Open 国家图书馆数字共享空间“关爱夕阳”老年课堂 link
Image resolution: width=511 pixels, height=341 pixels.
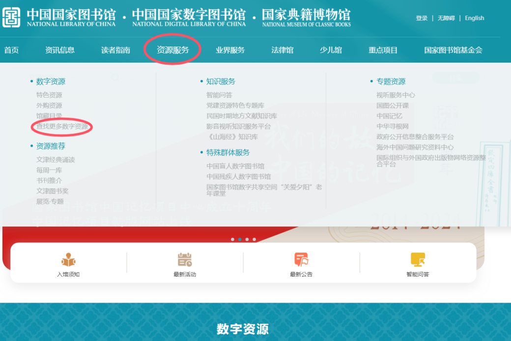264,190
